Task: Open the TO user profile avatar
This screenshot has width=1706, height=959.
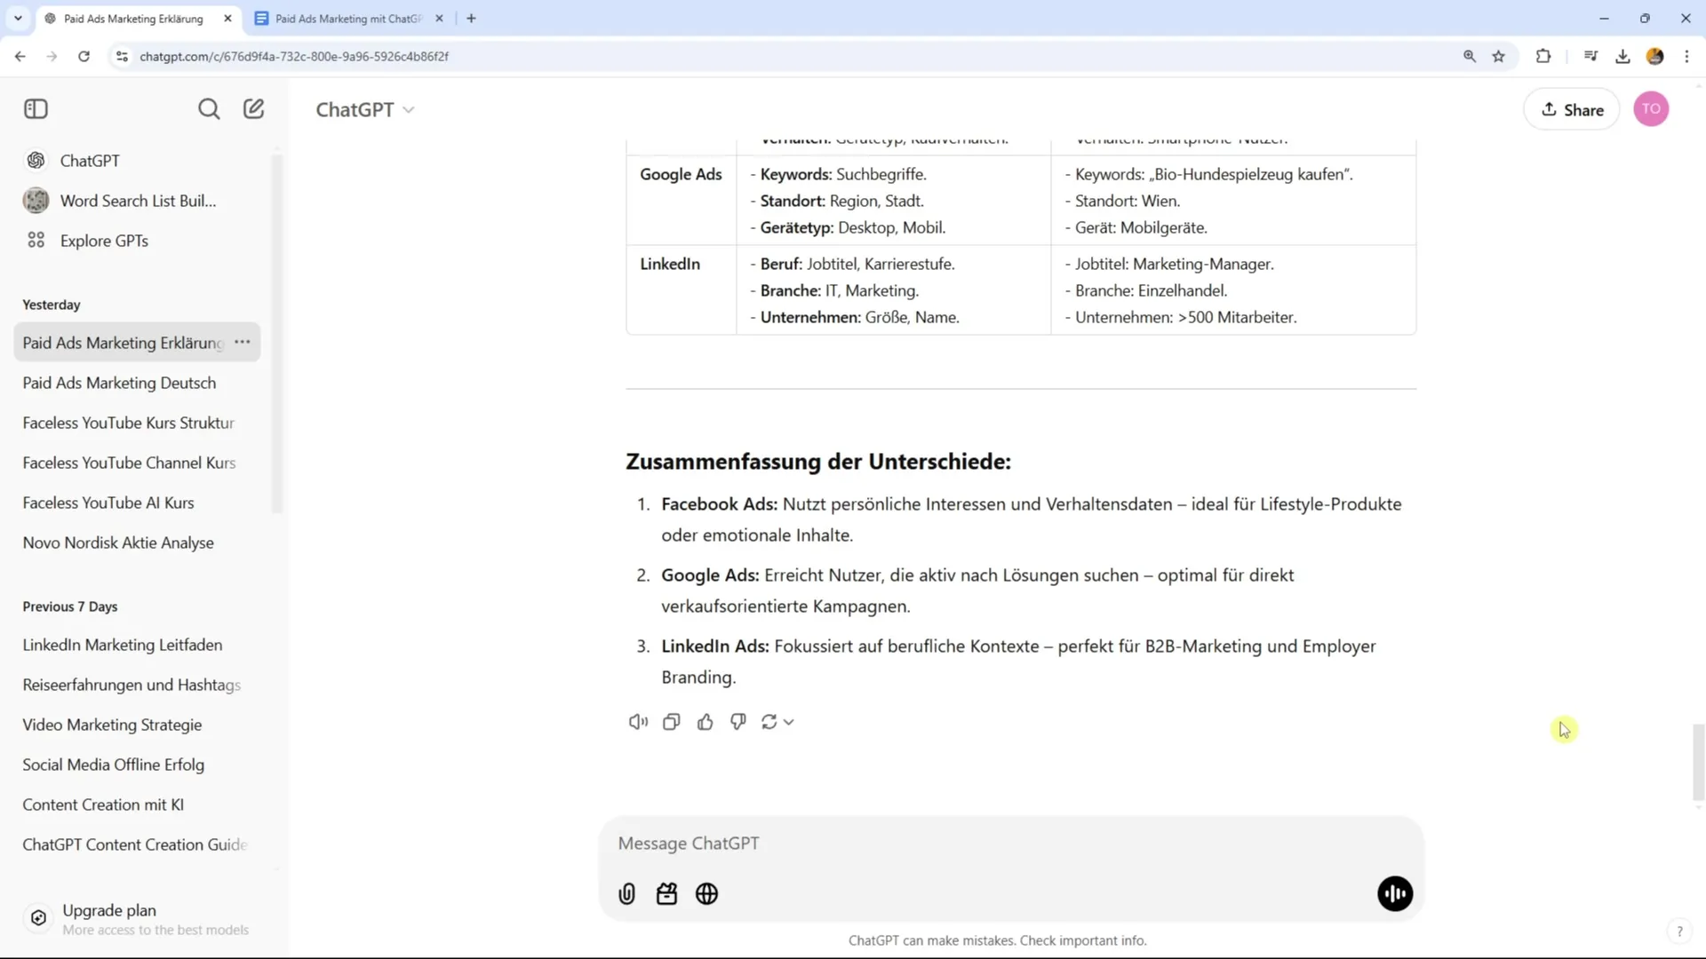Action: (1651, 109)
